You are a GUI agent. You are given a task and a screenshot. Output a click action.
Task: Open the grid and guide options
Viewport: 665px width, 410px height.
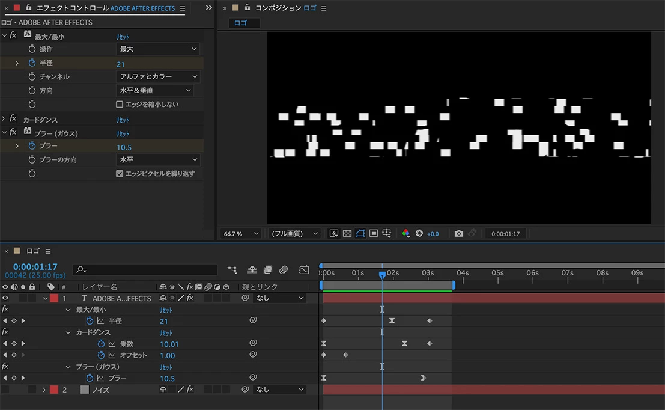pyautogui.click(x=386, y=233)
